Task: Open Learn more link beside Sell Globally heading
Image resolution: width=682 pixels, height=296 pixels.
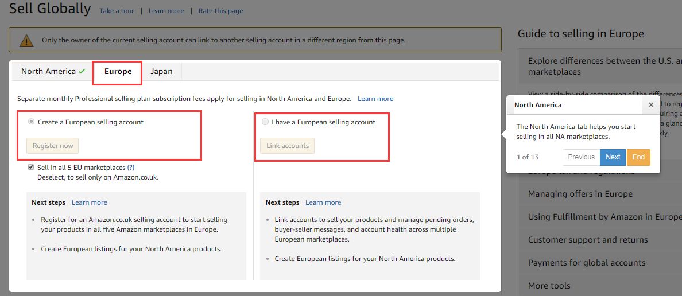Action: point(166,11)
